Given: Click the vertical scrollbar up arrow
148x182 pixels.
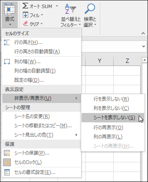Looking at the screenshot, I should coord(145,60).
